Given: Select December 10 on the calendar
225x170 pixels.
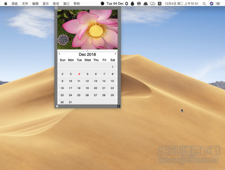Looking at the screenshot, I should coord(71,81).
